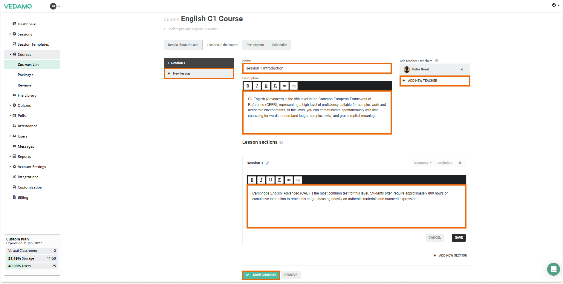Insert link in Session 1 section editor
563x284 pixels.
289,180
